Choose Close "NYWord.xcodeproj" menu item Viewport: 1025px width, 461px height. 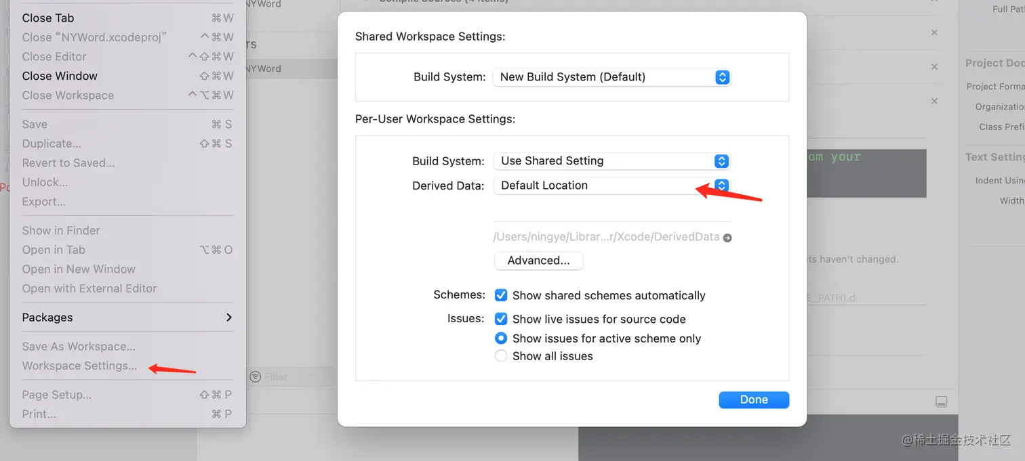pos(127,37)
